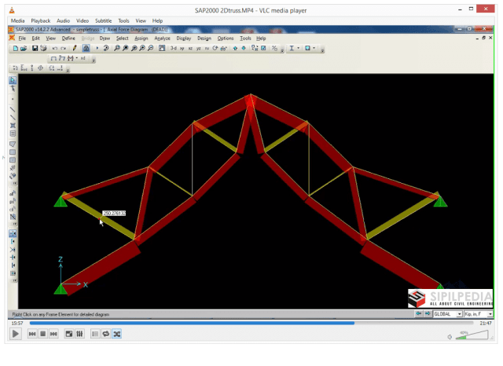Click the VLC mute speaker icon
The height and width of the screenshot is (366, 503).
coord(450,336)
